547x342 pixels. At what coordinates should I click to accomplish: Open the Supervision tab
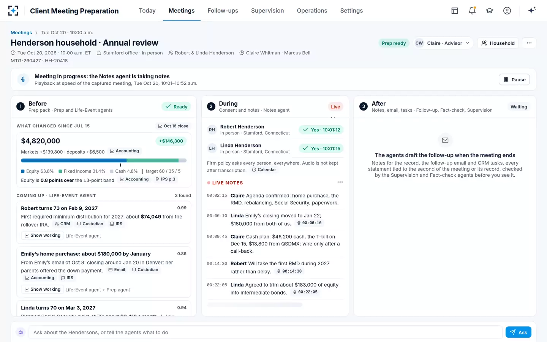(267, 11)
